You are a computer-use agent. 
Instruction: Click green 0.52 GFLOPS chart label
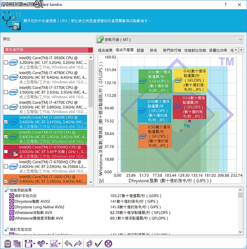click(155, 81)
